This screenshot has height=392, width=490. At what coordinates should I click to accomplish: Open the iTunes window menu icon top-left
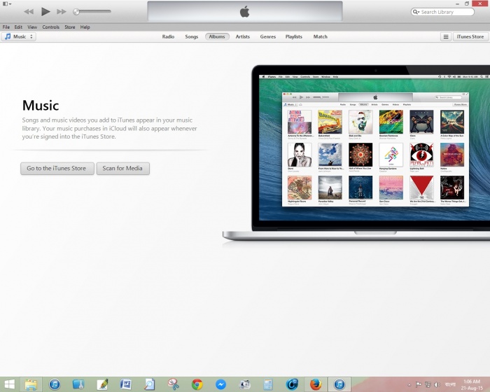(x=6, y=3)
